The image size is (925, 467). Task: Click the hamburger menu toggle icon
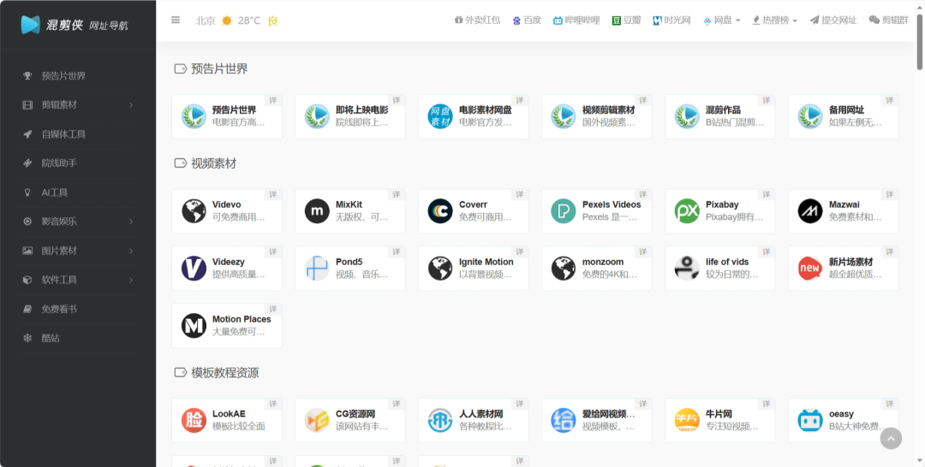point(176,20)
